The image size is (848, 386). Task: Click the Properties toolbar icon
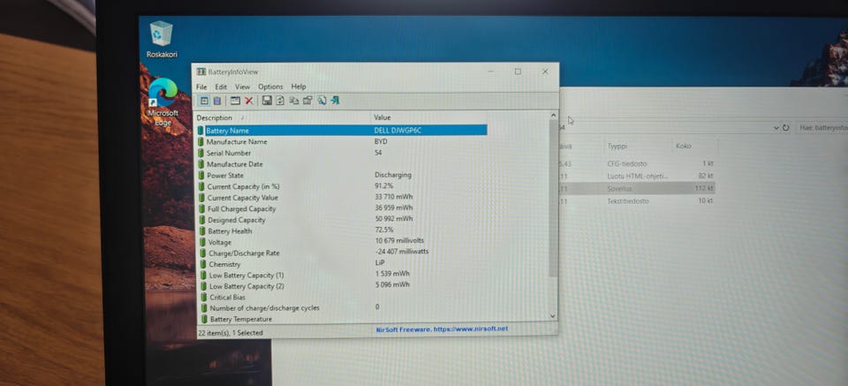307,101
